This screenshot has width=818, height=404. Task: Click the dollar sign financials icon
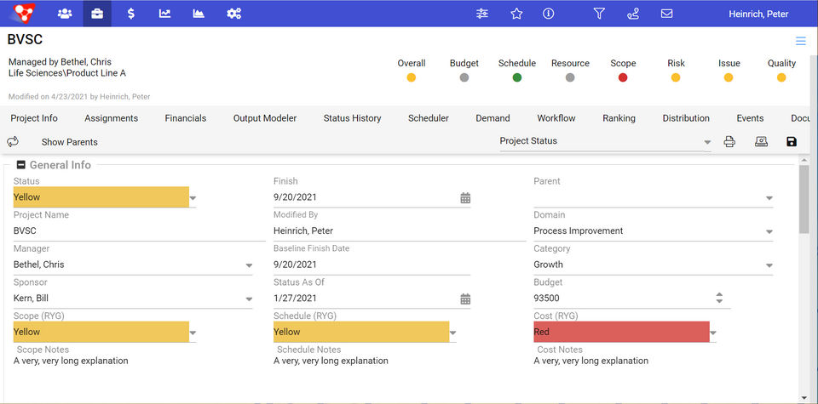pyautogui.click(x=130, y=14)
